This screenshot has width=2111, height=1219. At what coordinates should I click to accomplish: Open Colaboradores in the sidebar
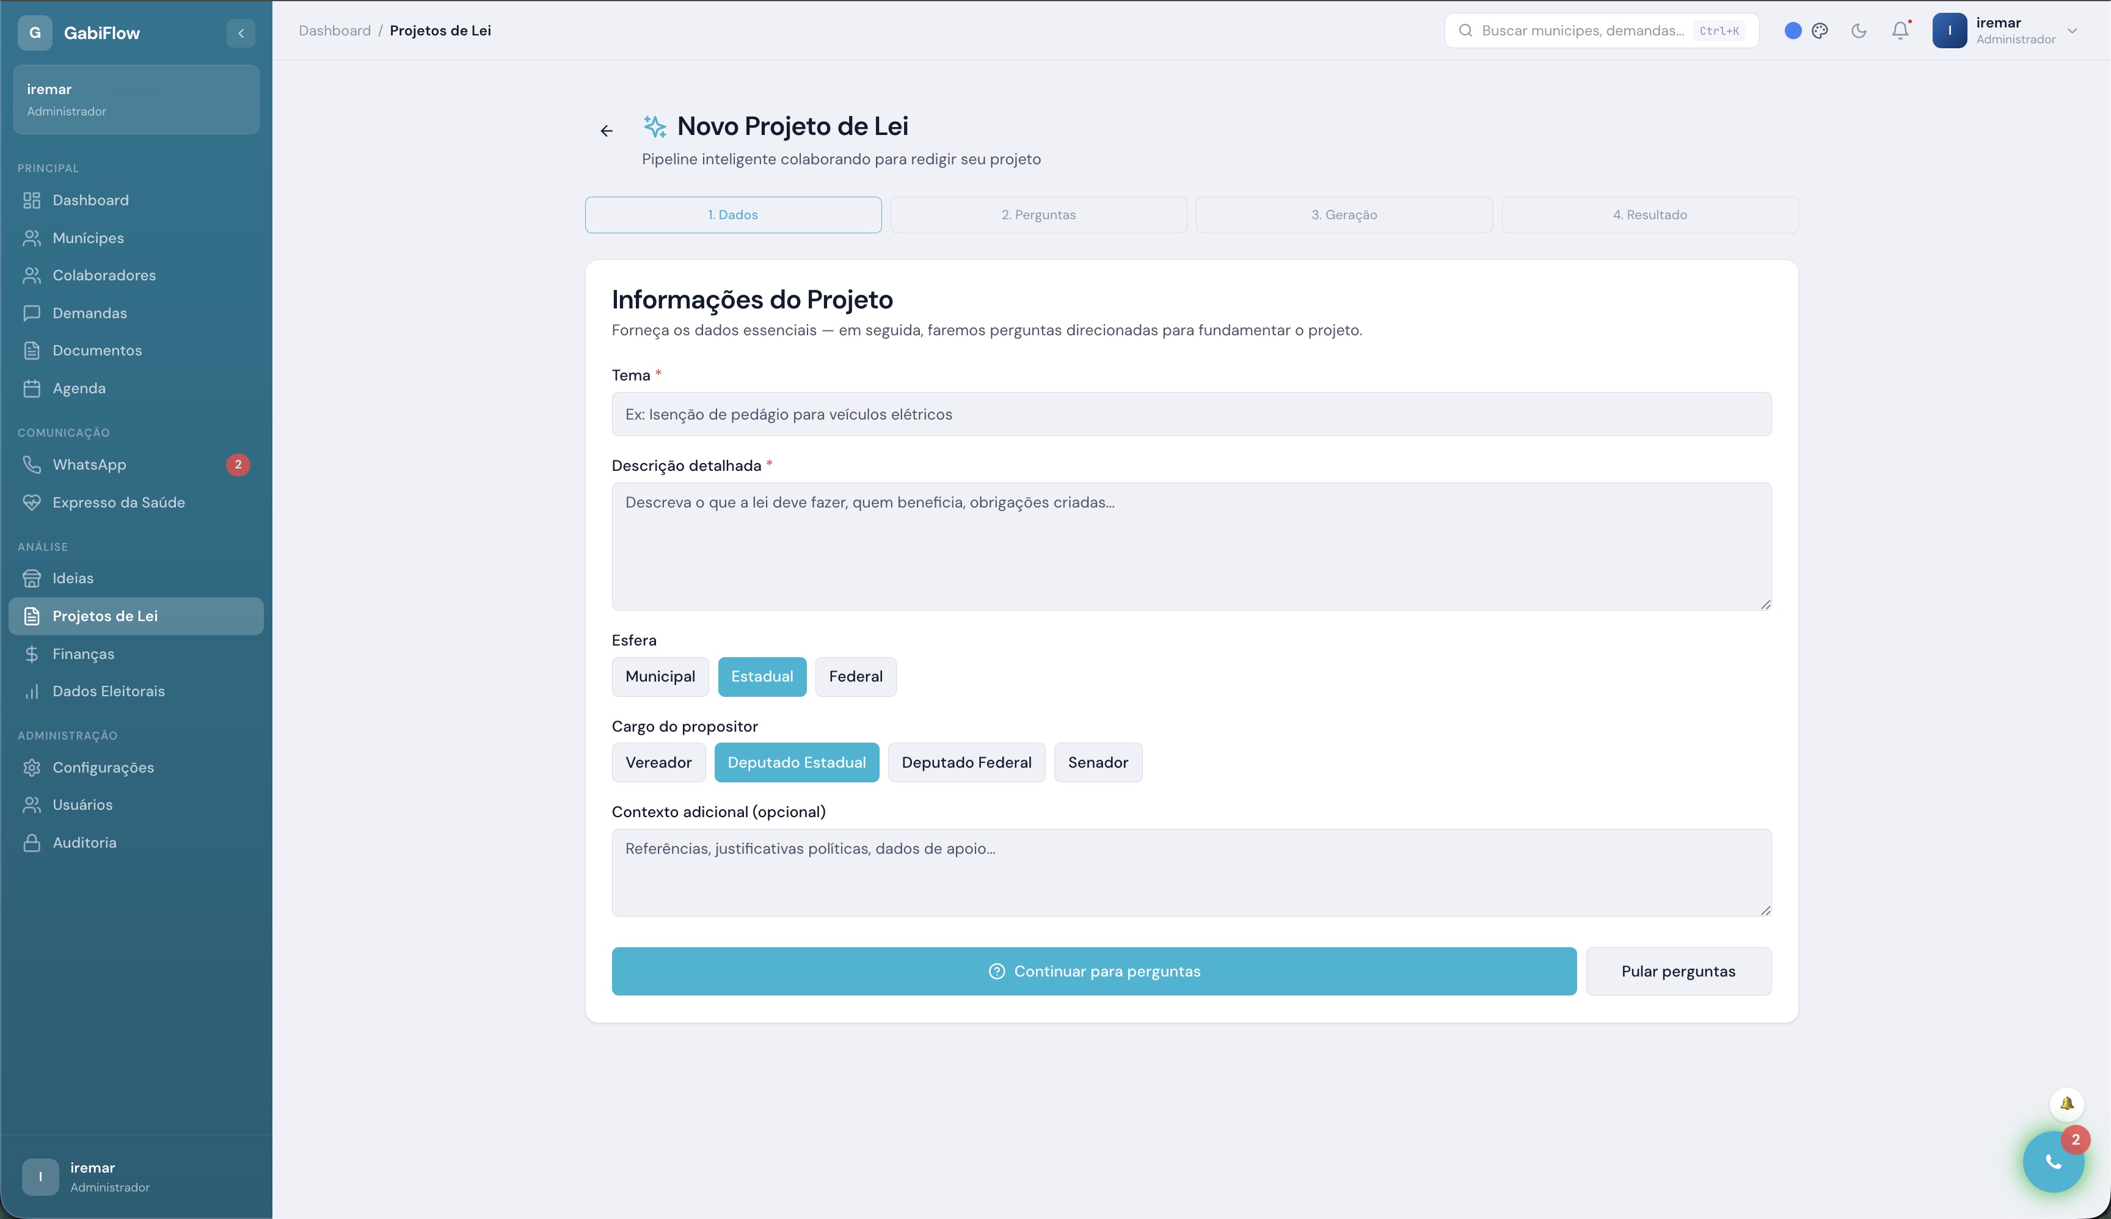tap(136, 275)
